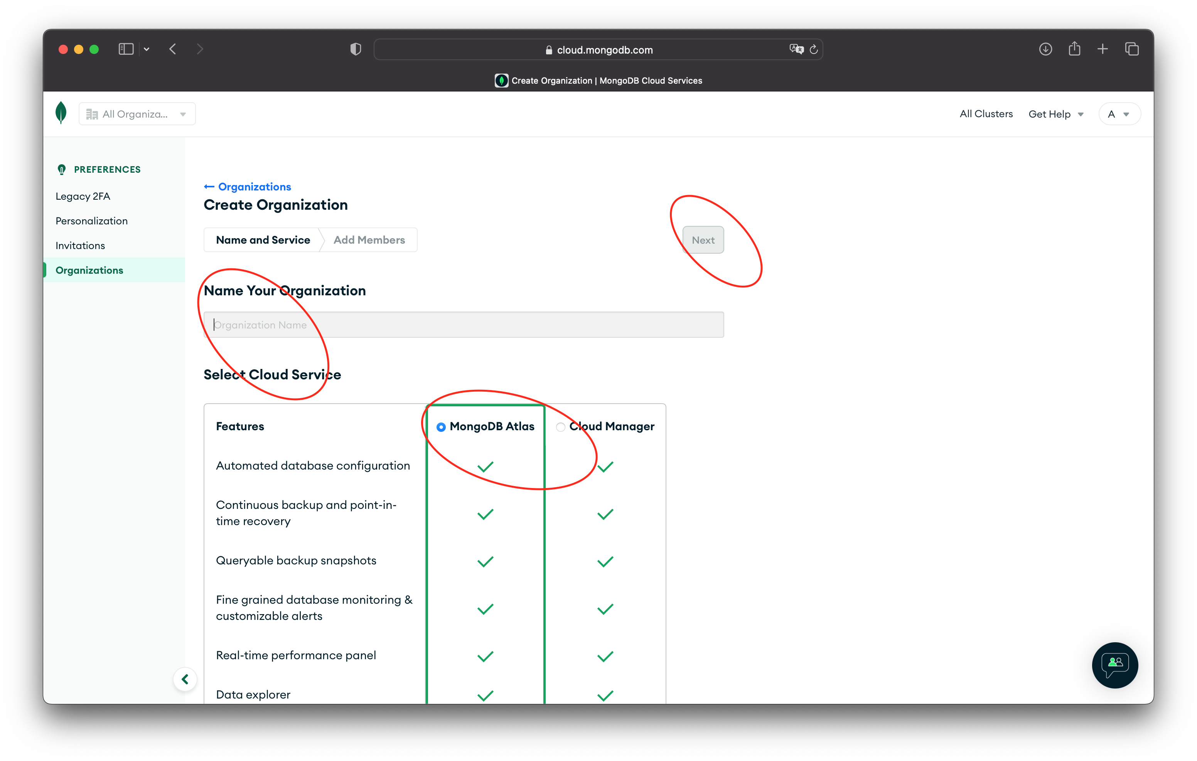The width and height of the screenshot is (1197, 761).
Task: Select the MongoDB Atlas radio button
Action: [441, 427]
